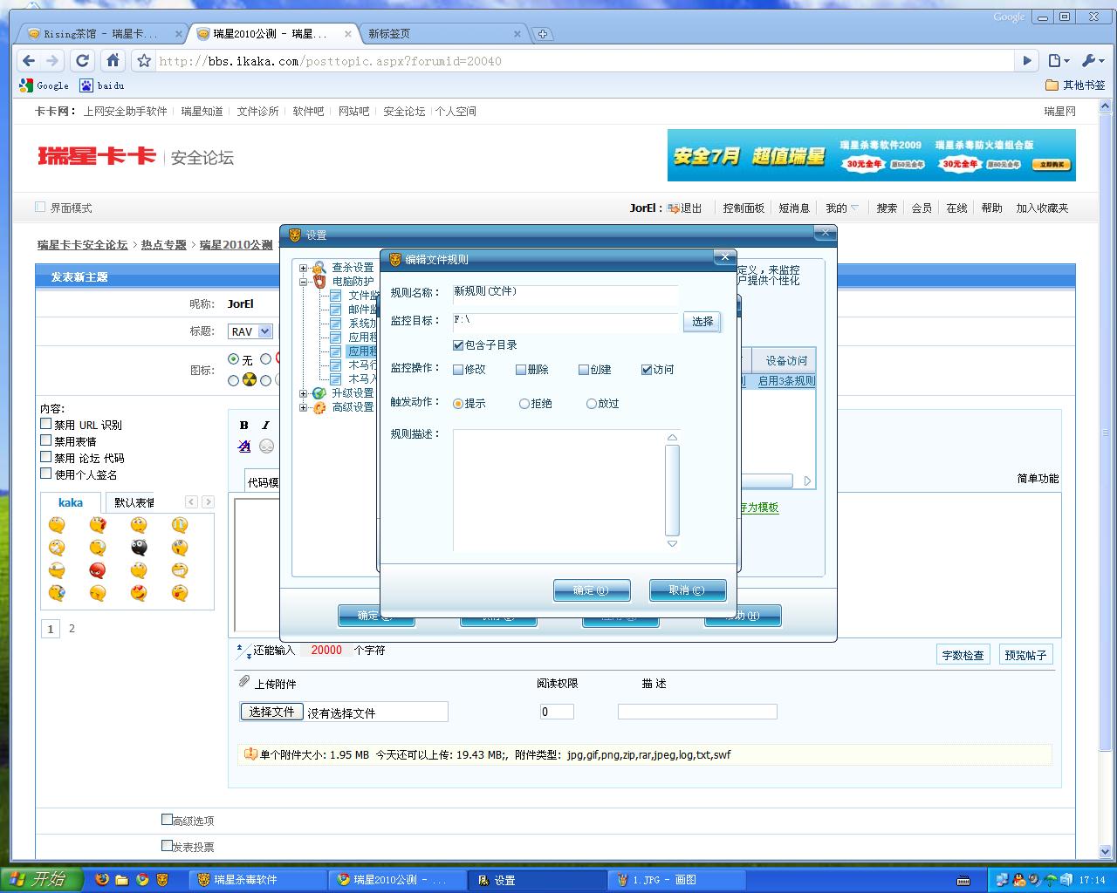Open the browser page menu icon

[1059, 60]
